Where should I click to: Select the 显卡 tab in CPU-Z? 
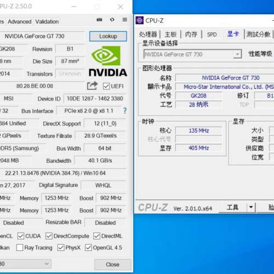point(233,34)
